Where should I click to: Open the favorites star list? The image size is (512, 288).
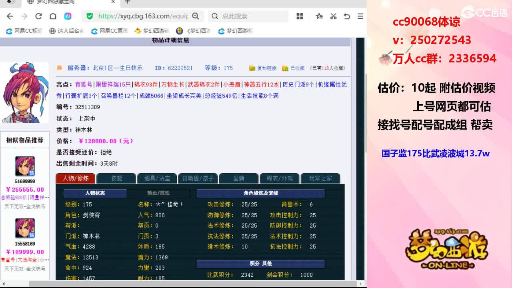pyautogui.click(x=319, y=16)
